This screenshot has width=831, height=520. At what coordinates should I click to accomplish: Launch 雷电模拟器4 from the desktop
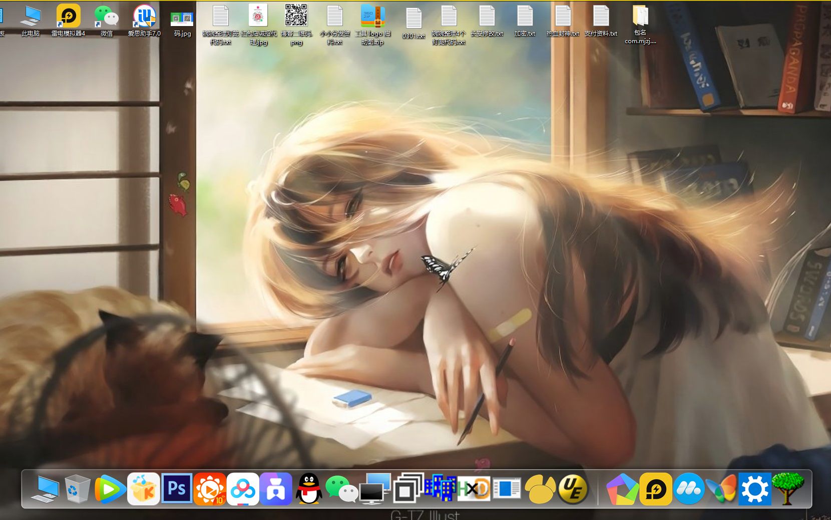68,21
